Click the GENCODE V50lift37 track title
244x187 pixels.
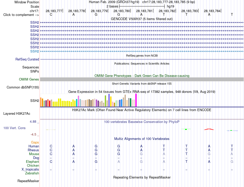tap(142, 19)
